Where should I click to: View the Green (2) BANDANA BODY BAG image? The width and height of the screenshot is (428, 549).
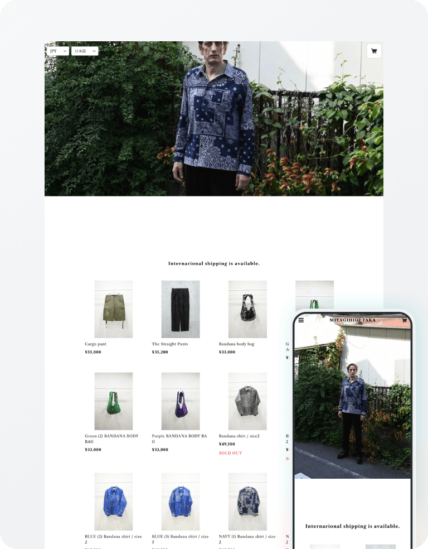point(114,401)
